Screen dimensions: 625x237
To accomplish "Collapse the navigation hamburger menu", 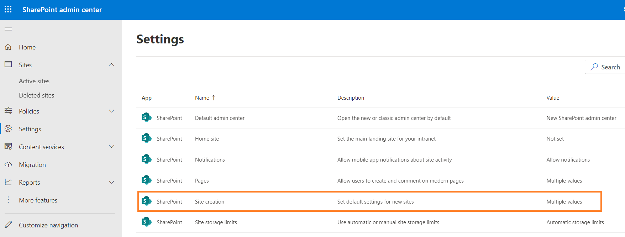I will coord(8,29).
